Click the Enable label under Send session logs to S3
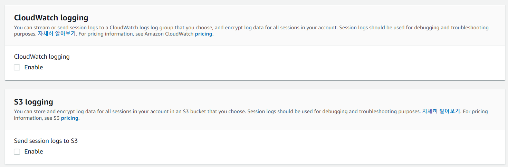Viewport: 508px width, 167px height. [33, 152]
